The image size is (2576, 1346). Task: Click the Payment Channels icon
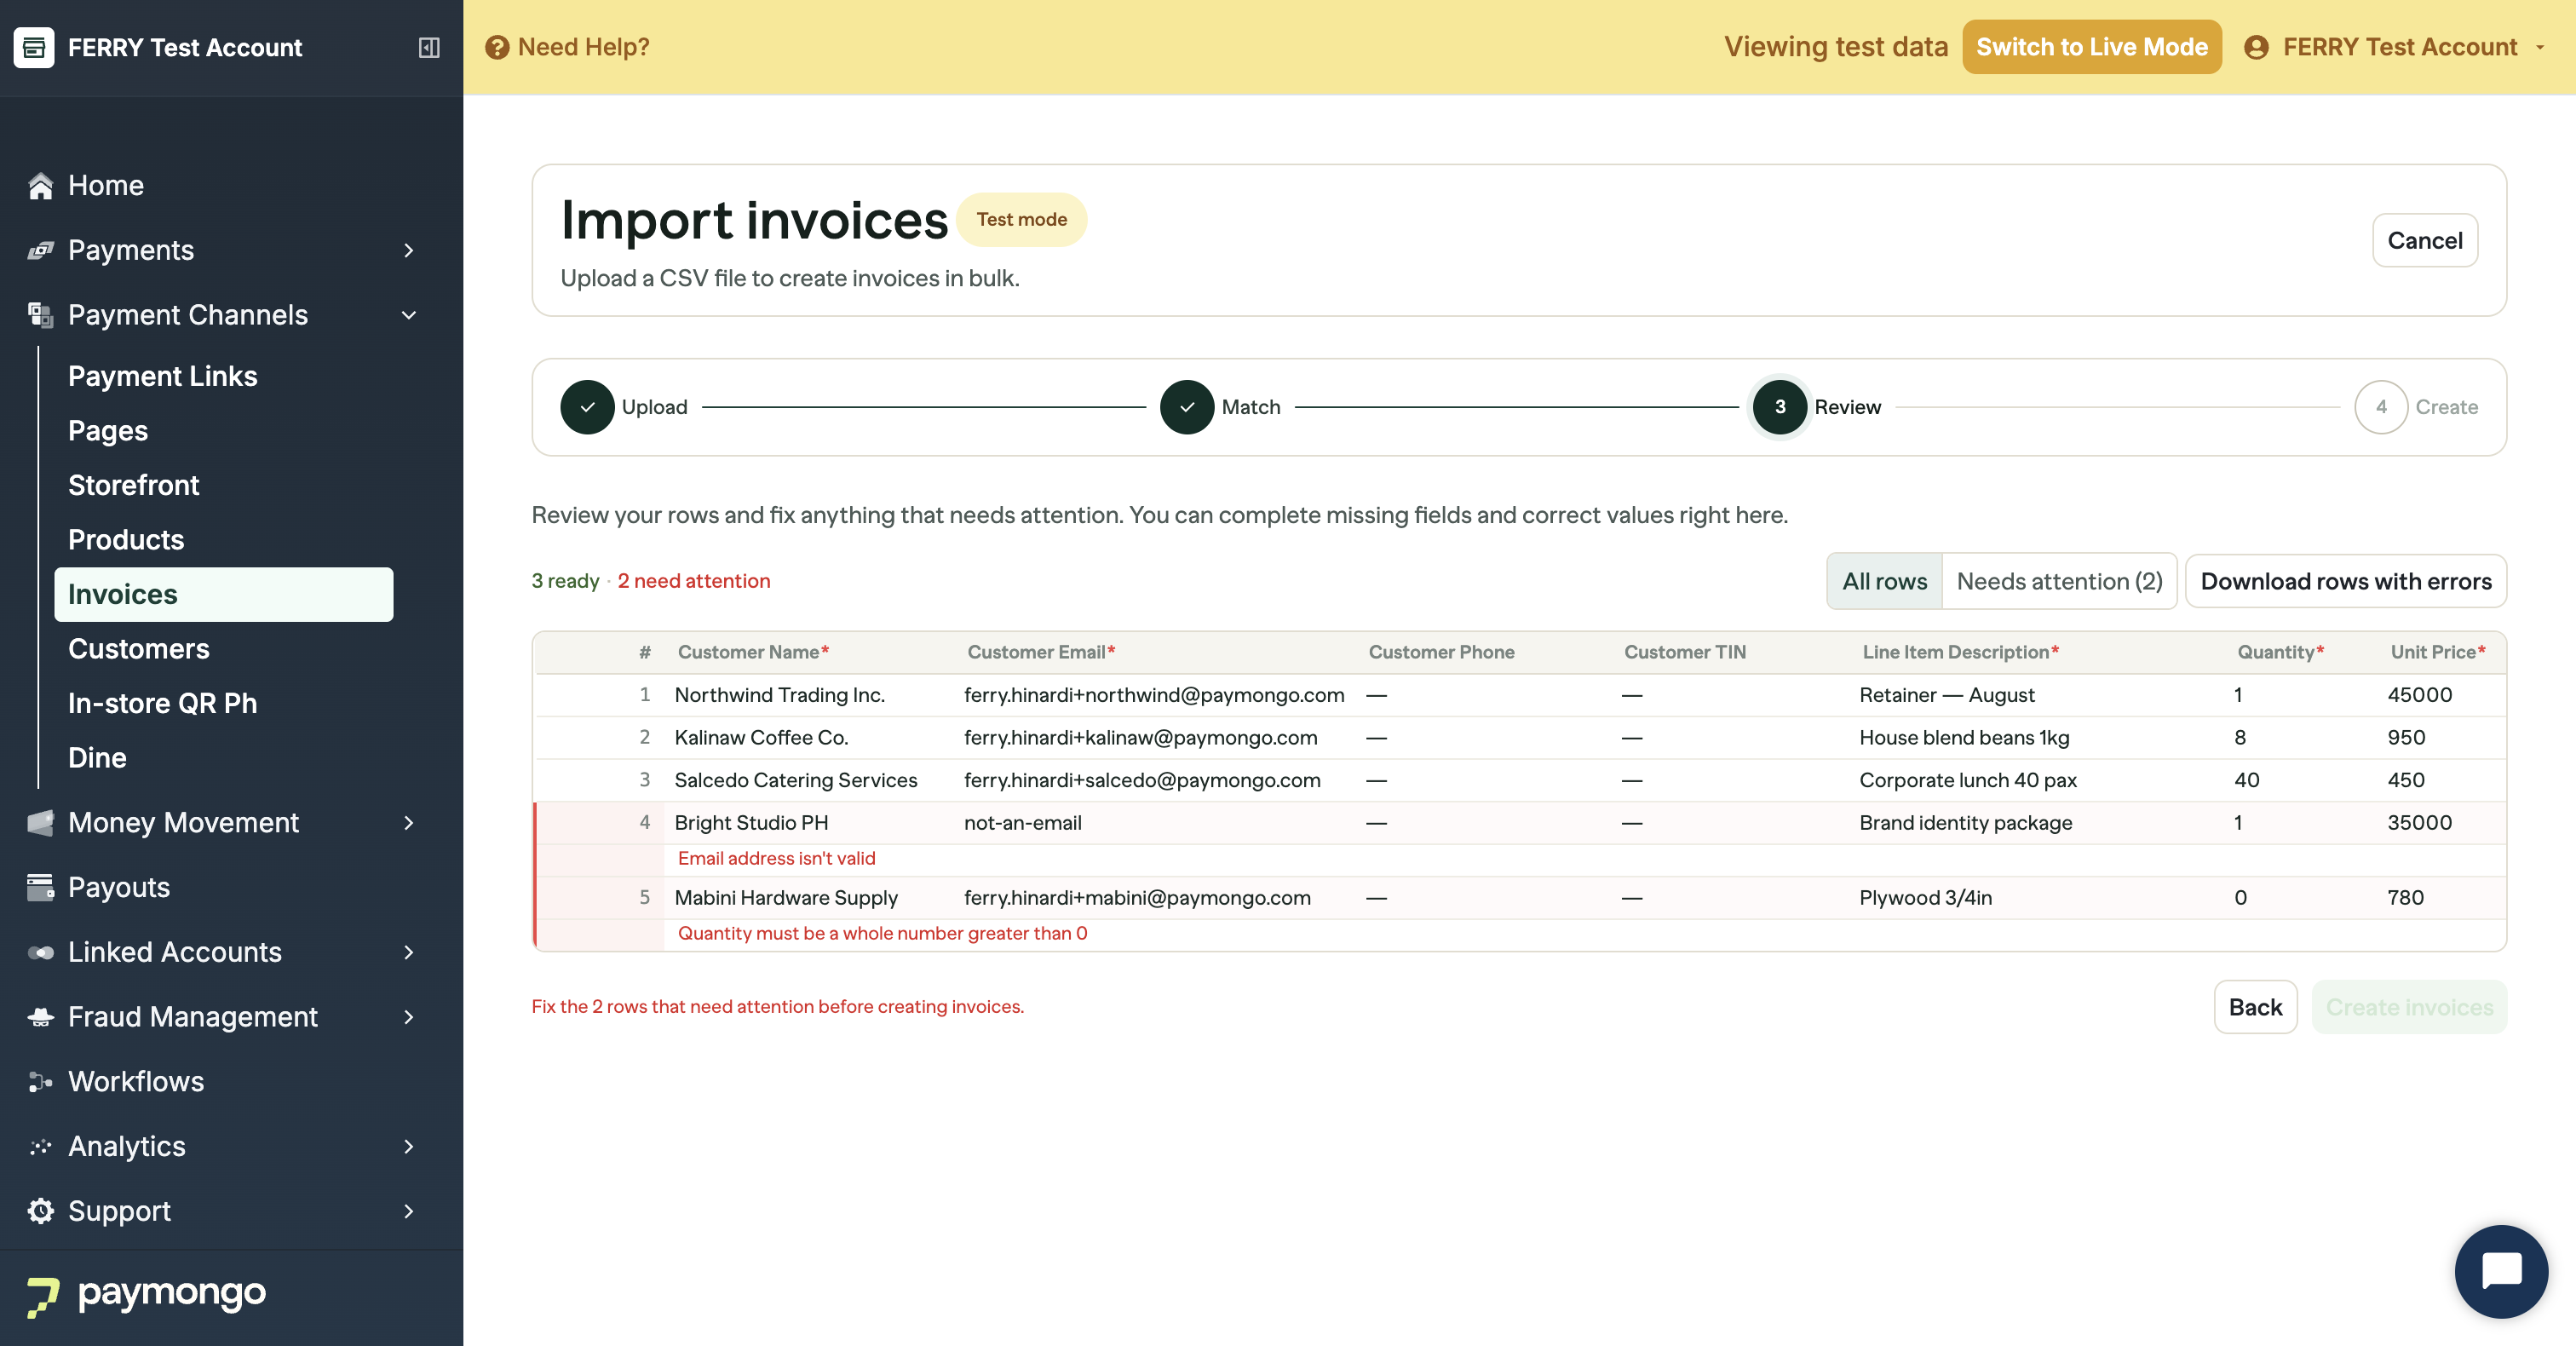(40, 315)
